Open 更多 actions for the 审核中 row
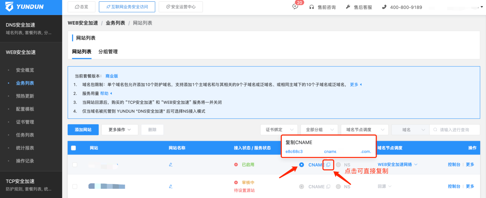The height and width of the screenshot is (198, 486). point(470,186)
